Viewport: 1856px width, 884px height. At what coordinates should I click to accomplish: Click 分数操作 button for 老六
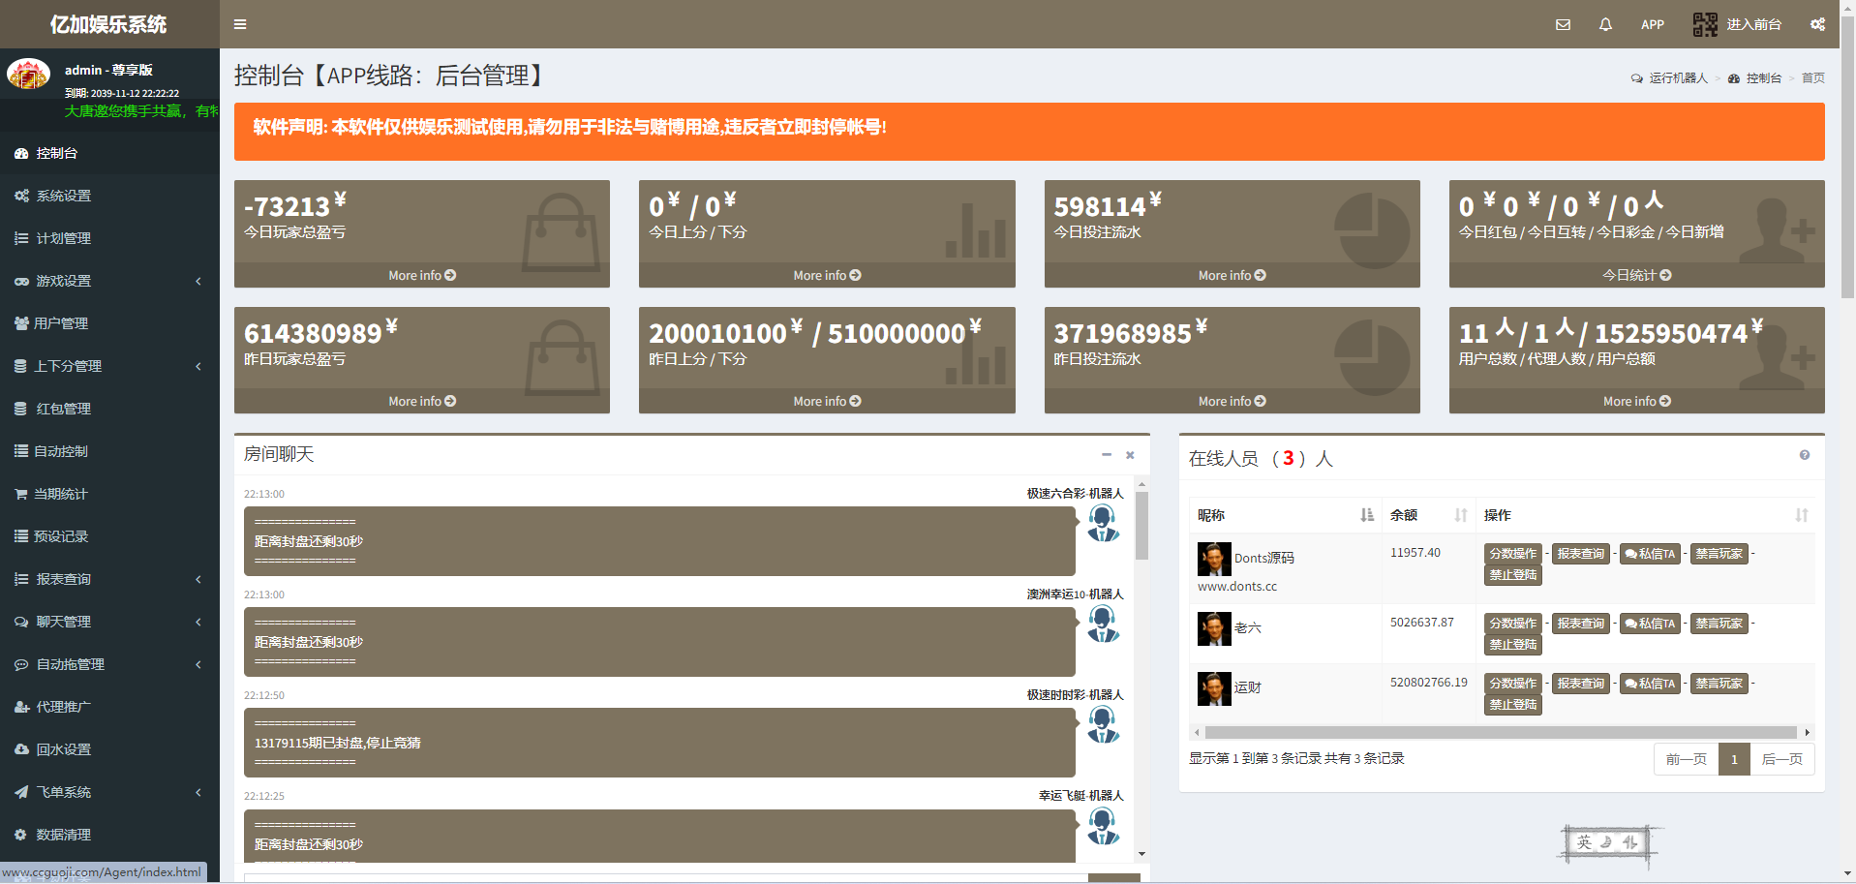[x=1512, y=624]
